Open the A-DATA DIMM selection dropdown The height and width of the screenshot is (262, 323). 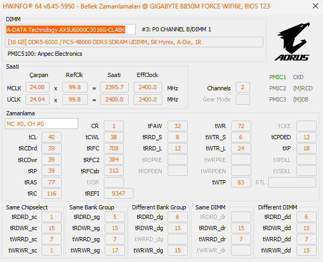(70, 30)
